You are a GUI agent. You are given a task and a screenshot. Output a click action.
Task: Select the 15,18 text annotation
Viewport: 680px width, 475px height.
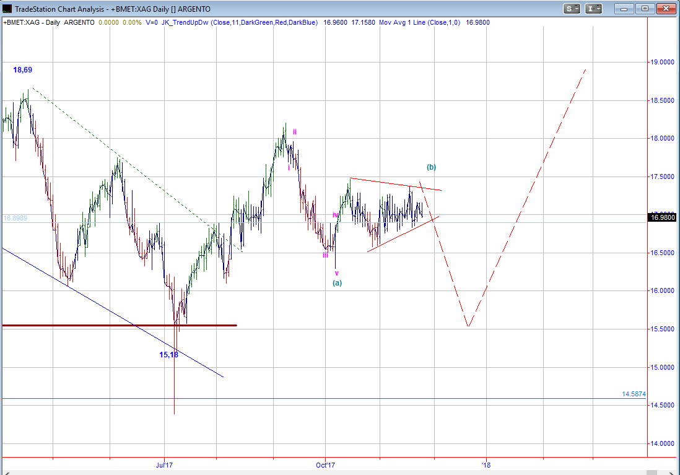coord(168,355)
